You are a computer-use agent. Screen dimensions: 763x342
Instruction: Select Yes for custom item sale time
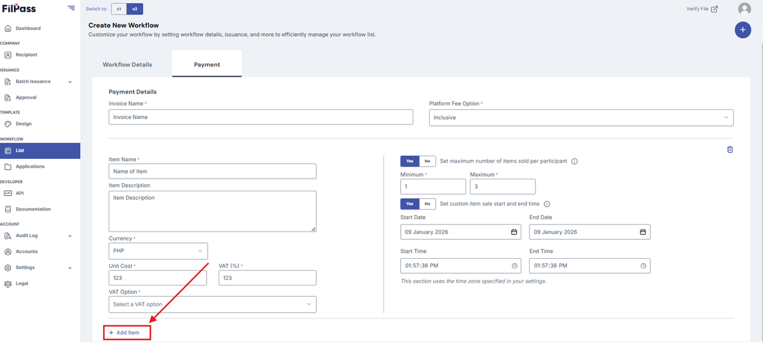click(409, 204)
